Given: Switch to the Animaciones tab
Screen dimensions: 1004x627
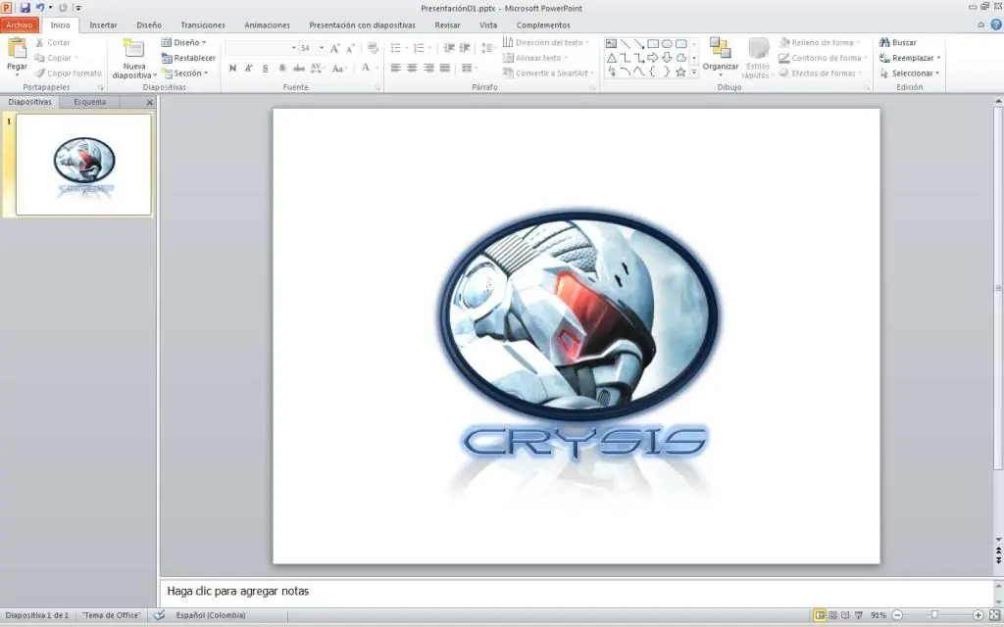Looking at the screenshot, I should 267,24.
